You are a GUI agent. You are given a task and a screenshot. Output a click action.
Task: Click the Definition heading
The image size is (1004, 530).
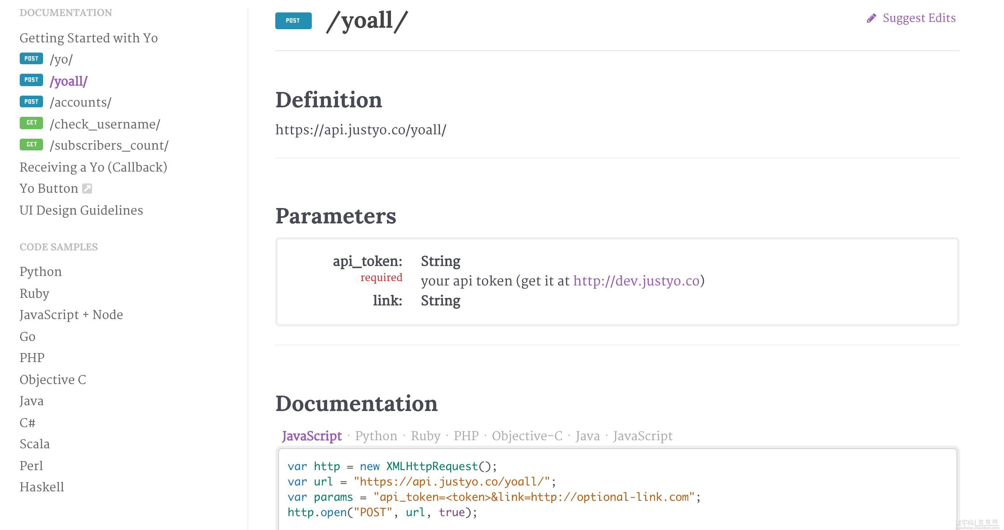[x=329, y=100]
